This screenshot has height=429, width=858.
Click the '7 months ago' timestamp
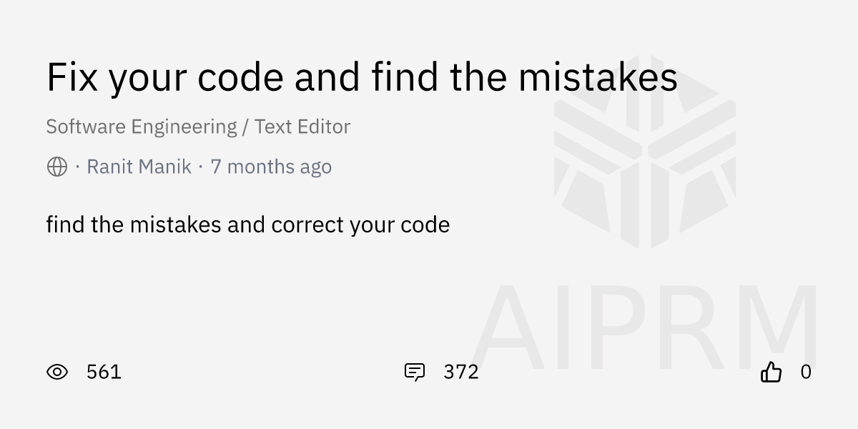[x=271, y=167]
